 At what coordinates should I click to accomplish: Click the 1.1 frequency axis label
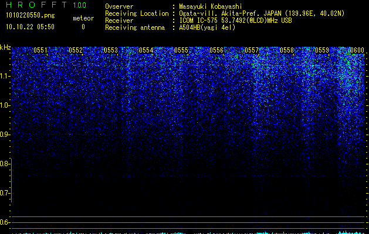click(x=5, y=76)
